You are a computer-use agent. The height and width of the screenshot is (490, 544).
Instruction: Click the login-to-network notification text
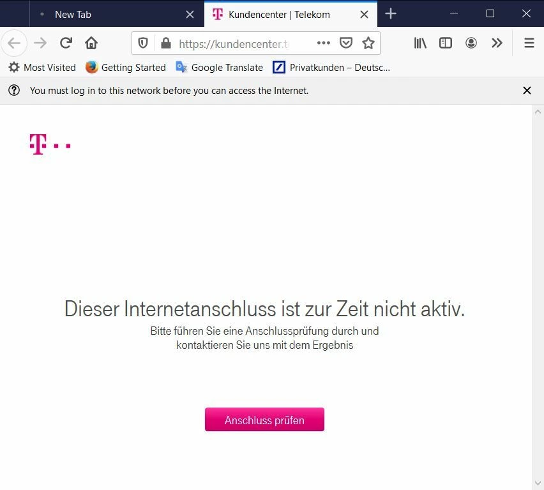coord(169,91)
